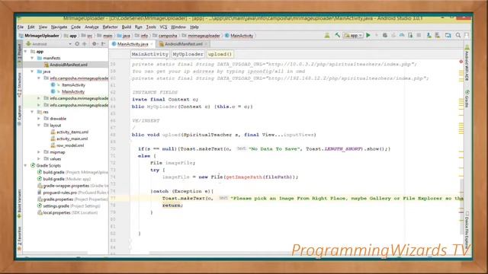Open the Device File Explorer side tab
The image size is (488, 274).
467,230
